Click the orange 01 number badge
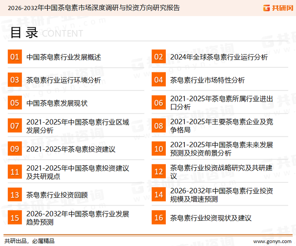Screen dimensions: 296x246 [15, 57]
